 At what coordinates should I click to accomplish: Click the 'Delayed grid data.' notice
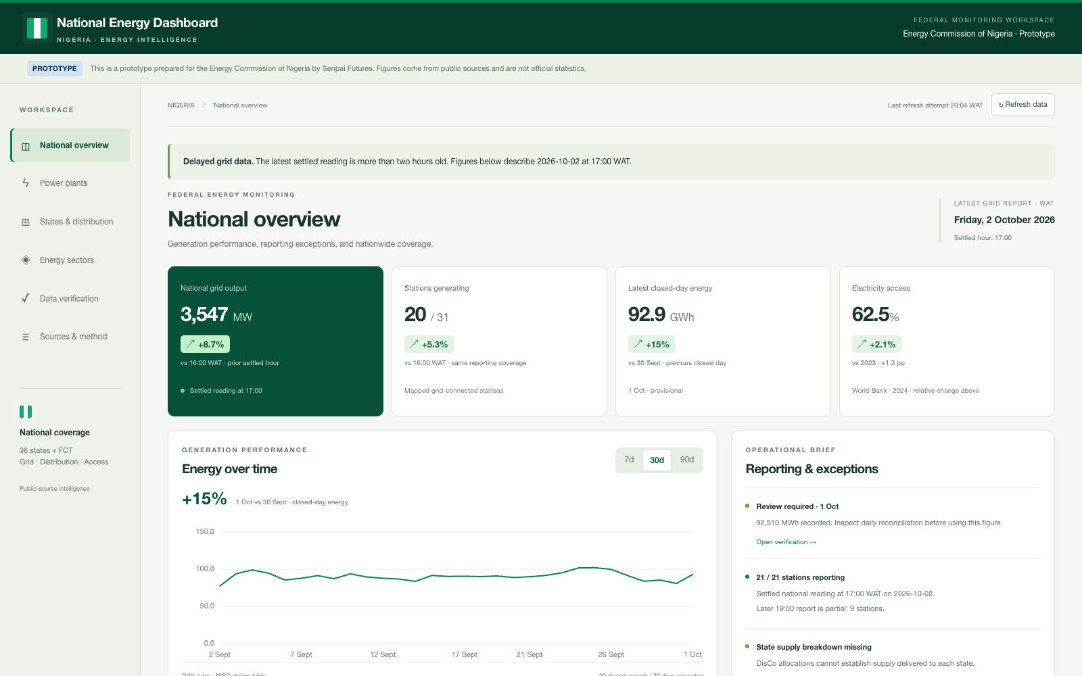tap(611, 162)
